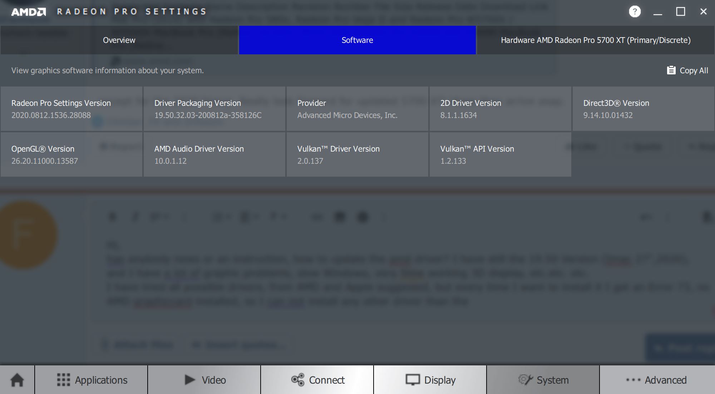Click the Display monitor icon
Image resolution: width=715 pixels, height=394 pixels.
[x=413, y=380]
